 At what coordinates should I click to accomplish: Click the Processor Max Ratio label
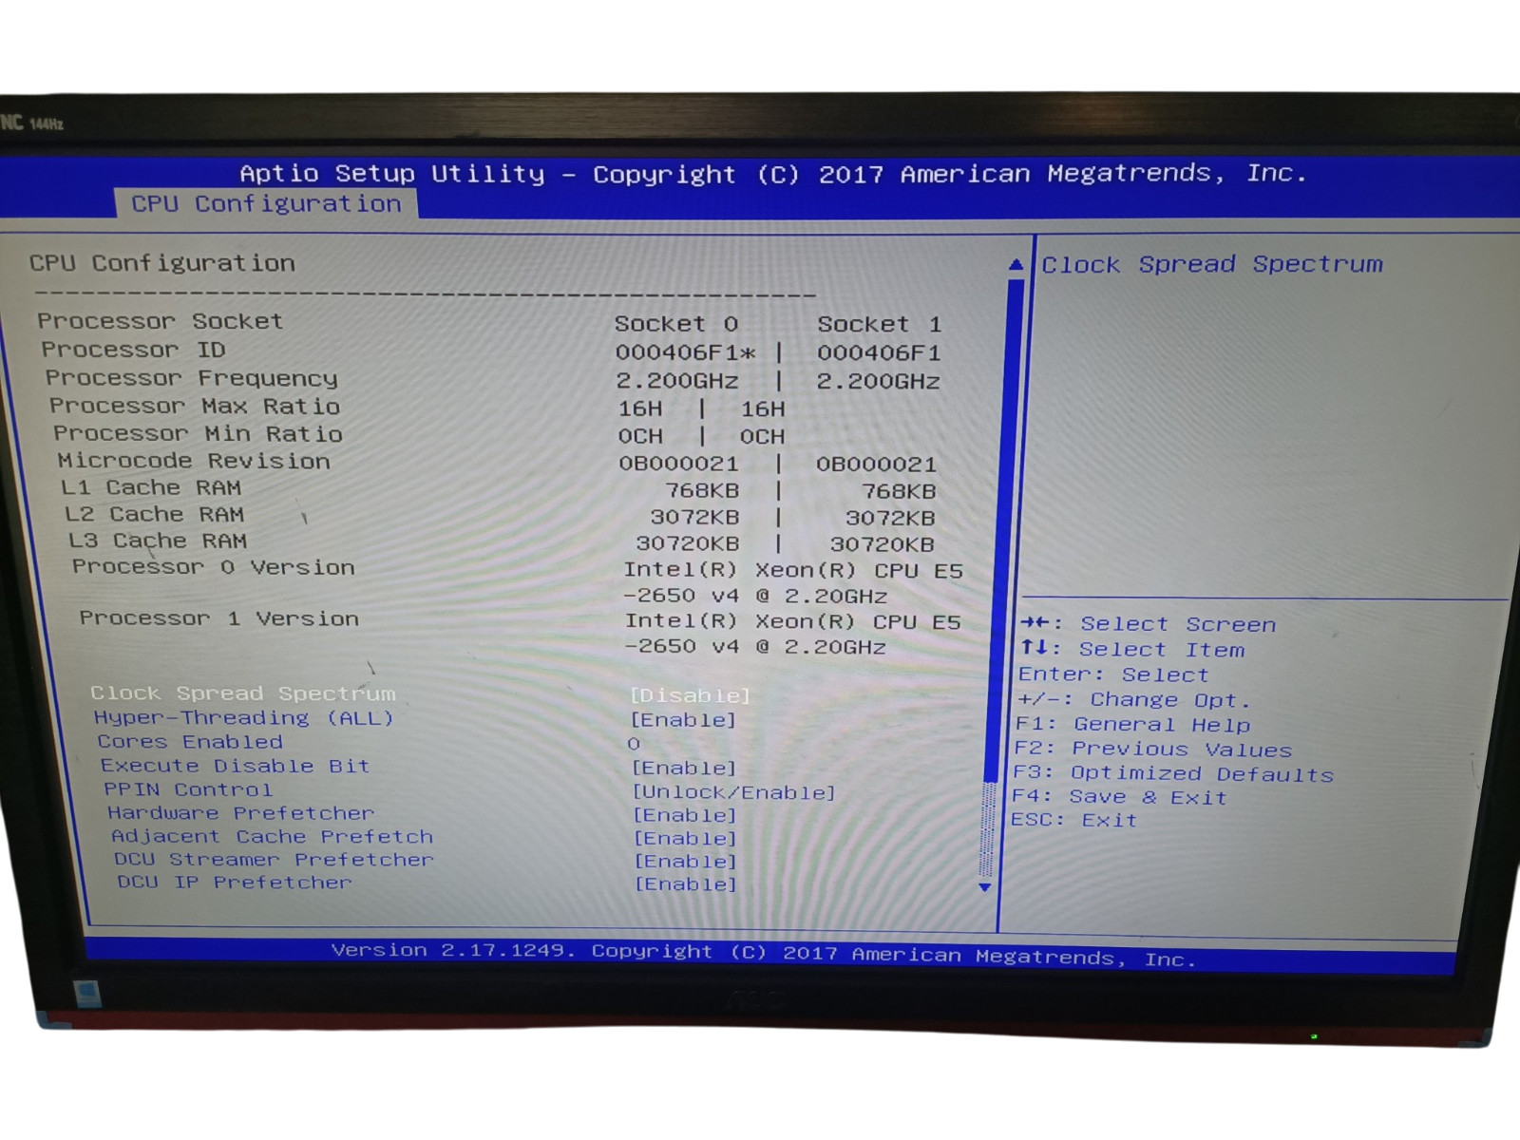pos(195,406)
